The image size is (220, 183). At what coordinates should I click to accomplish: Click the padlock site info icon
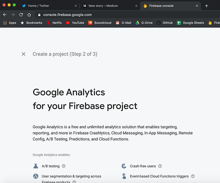39,15
